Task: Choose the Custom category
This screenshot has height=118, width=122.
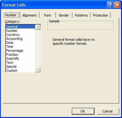Action: click(x=12, y=70)
